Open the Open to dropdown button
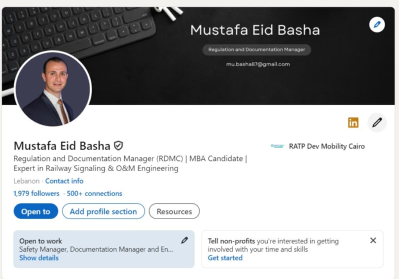The width and height of the screenshot is (399, 279). (36, 211)
